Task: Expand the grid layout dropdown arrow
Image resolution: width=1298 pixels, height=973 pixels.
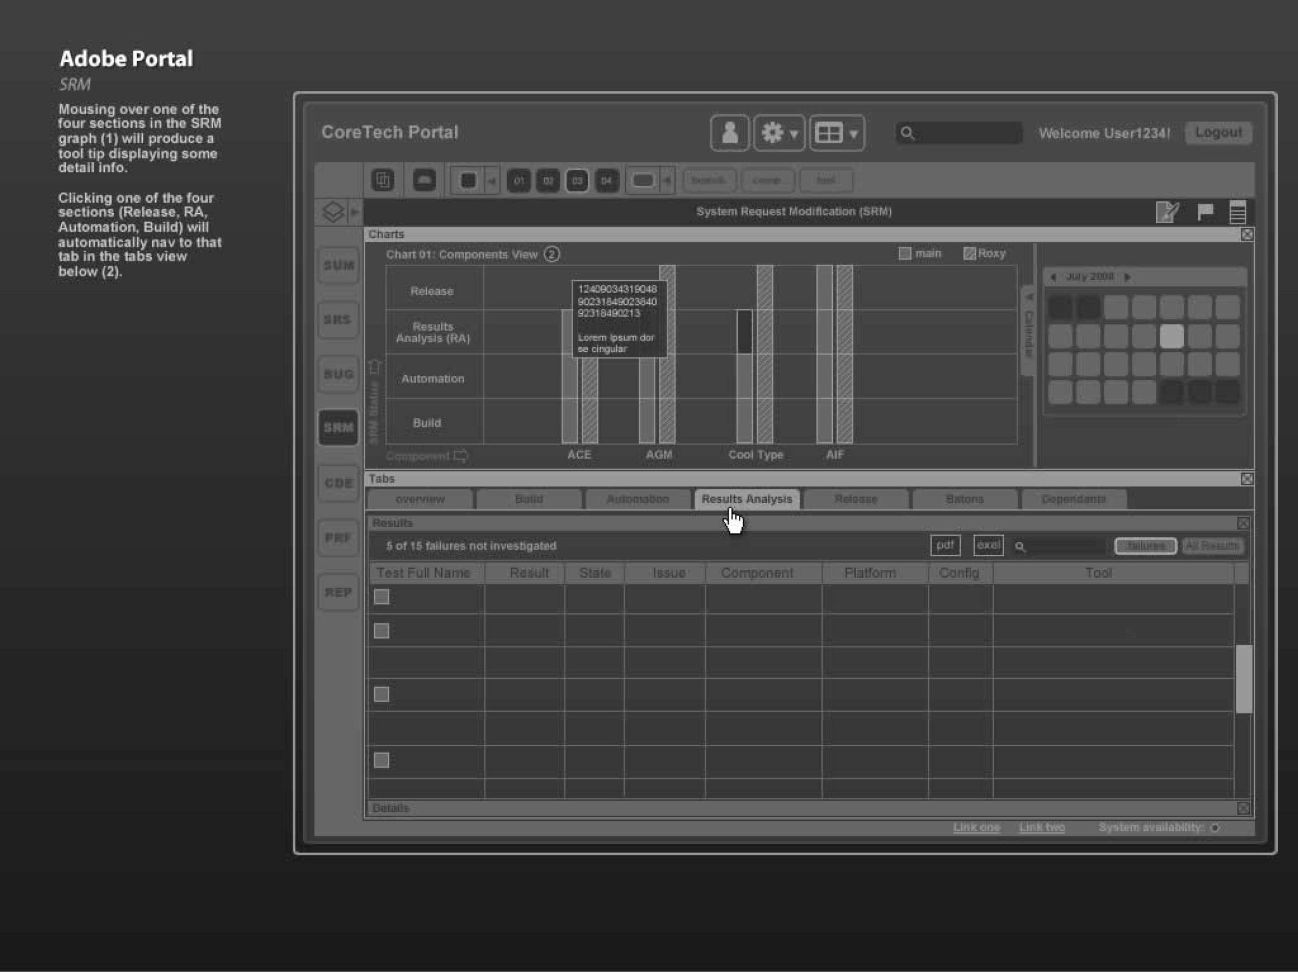Action: [854, 134]
